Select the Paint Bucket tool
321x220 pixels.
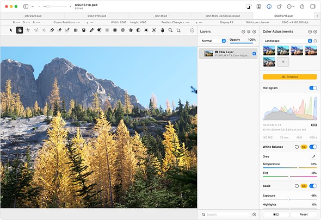click(84, 30)
